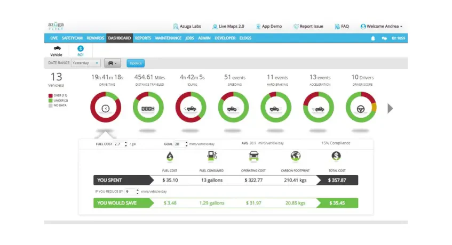
Task: Select the Drive Time donut chart
Action: (x=106, y=108)
